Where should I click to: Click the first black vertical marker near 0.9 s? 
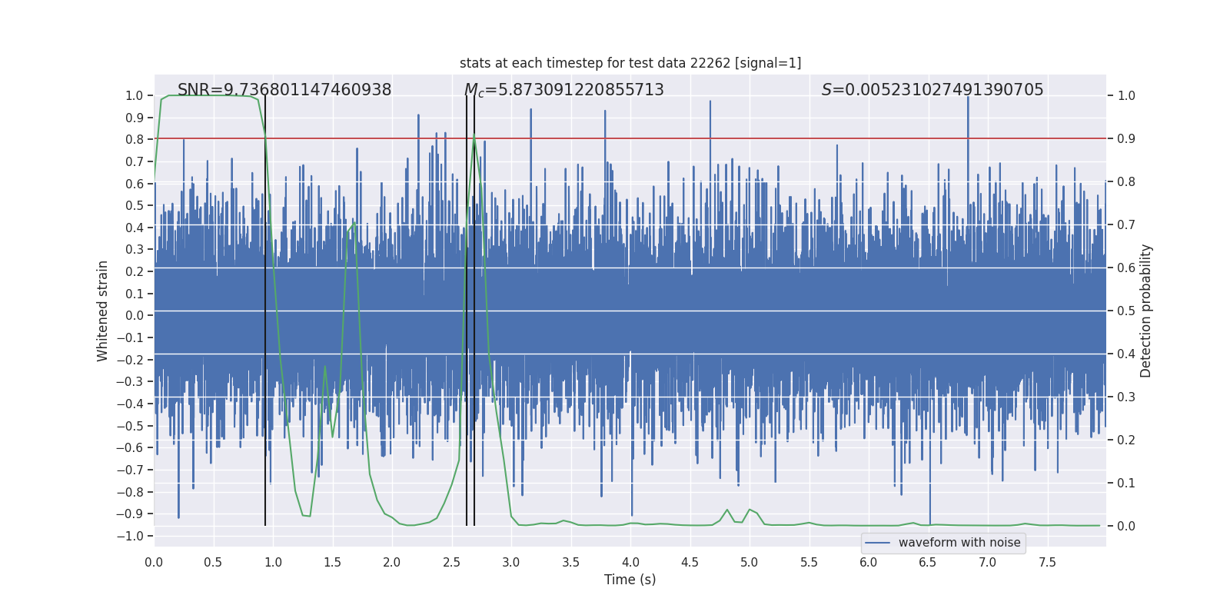[265, 311]
